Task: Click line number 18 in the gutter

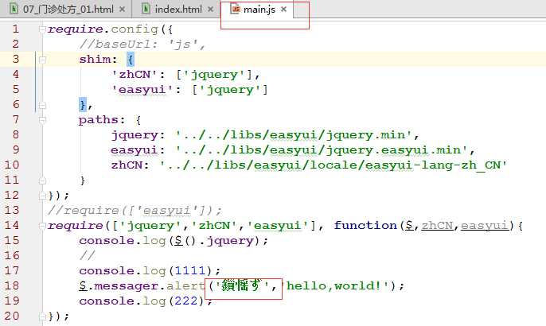Action: pos(11,285)
